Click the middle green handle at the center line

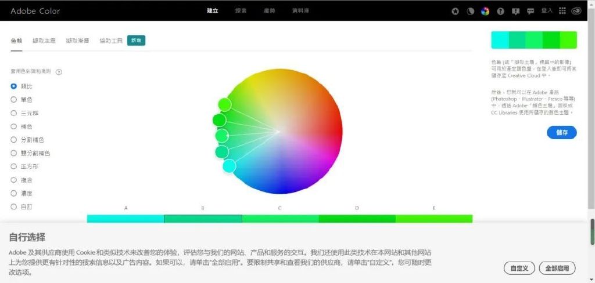point(222,135)
